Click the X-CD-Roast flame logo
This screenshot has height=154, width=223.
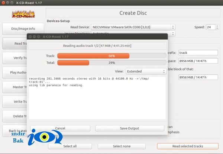coord(23,15)
